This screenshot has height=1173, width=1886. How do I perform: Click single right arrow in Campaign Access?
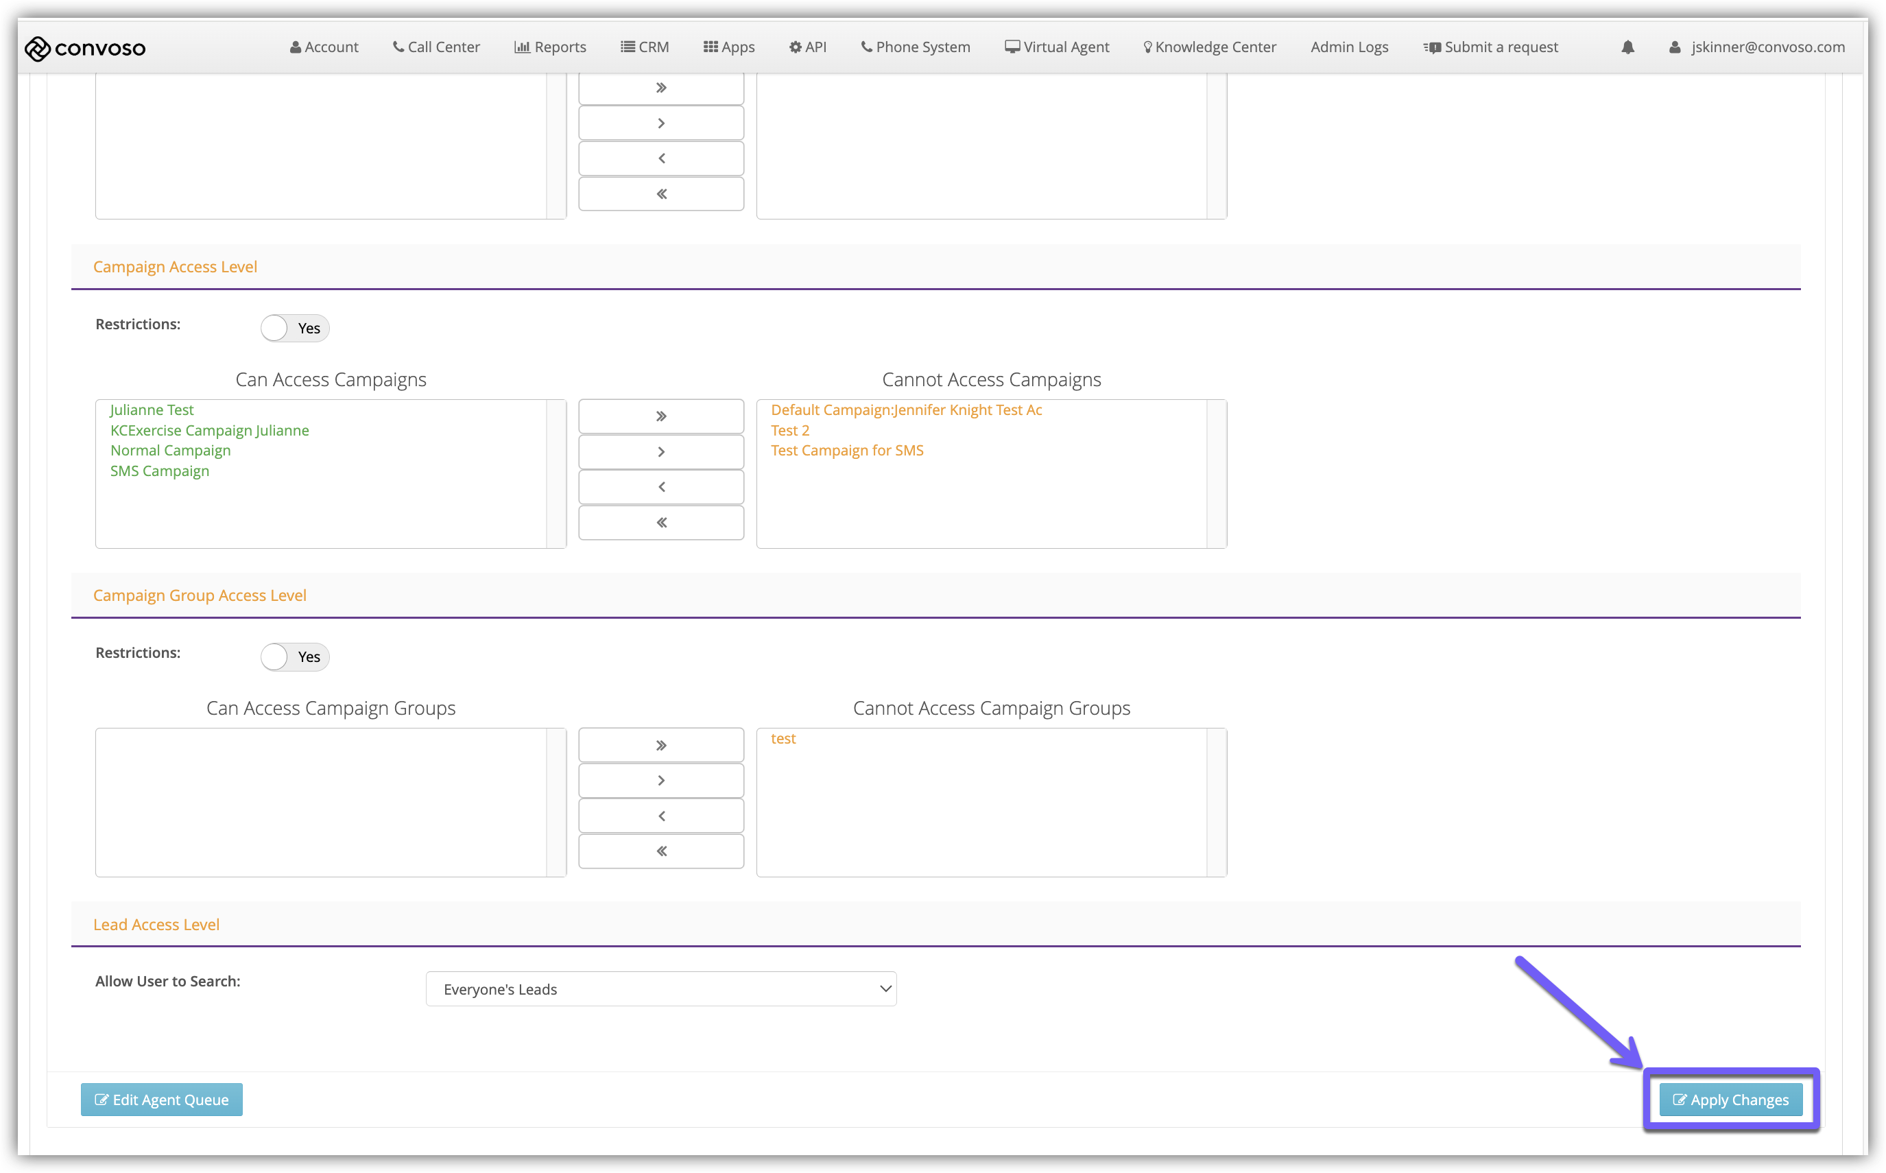pyautogui.click(x=660, y=451)
